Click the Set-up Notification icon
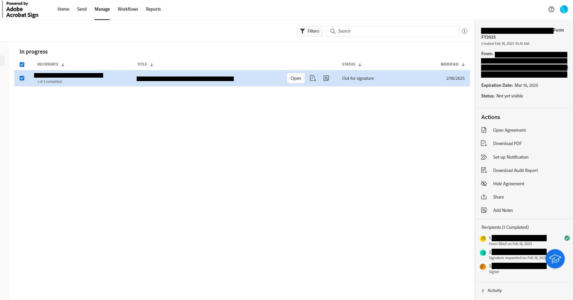Screen dimensions: 573x300 click(484, 157)
